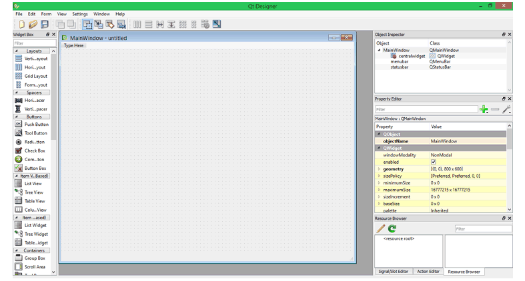This screenshot has width=525, height=281.
Task: Open the Form menu
Action: (46, 14)
